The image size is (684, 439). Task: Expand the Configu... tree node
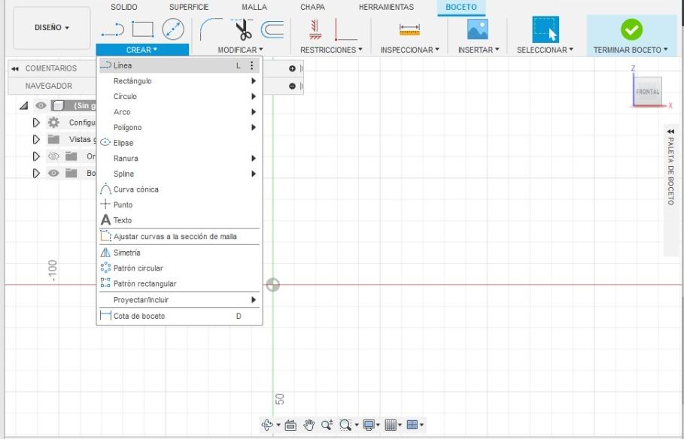pos(36,123)
